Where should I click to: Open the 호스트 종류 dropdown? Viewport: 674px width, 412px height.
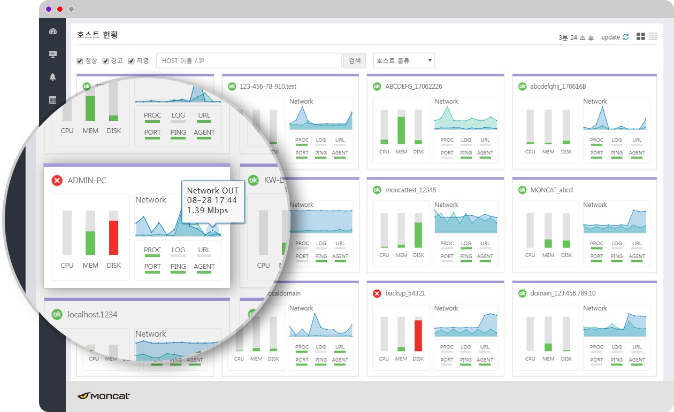(404, 61)
